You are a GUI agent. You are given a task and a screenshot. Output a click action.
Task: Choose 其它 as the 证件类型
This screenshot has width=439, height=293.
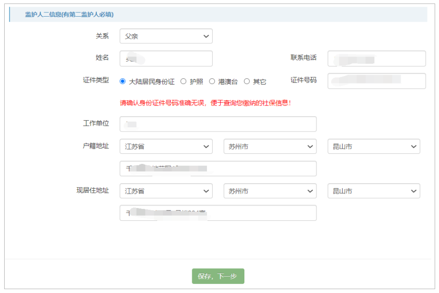click(x=247, y=81)
